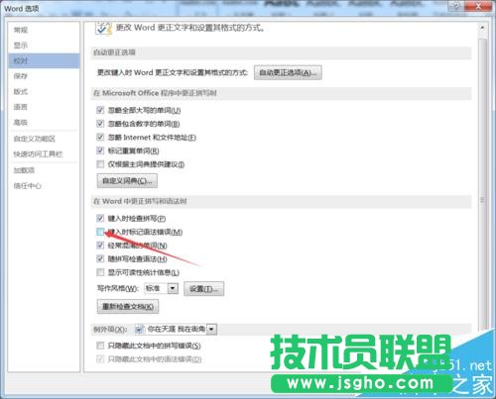This screenshot has width=496, height=399.
Task: Open the 自定义词典(C)... button
Action: click(127, 181)
